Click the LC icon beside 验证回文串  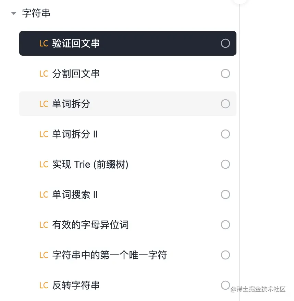(x=44, y=44)
